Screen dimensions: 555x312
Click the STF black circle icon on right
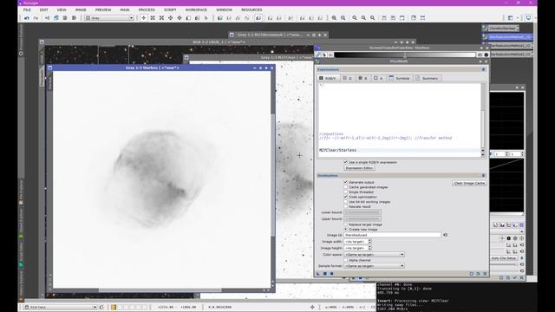[x=486, y=55]
